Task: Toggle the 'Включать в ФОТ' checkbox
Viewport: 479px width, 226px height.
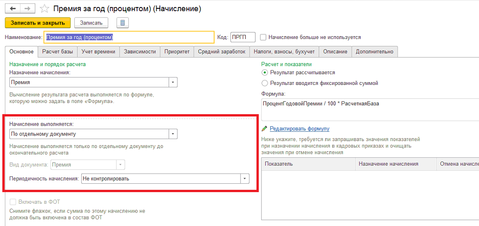Action: [13, 201]
